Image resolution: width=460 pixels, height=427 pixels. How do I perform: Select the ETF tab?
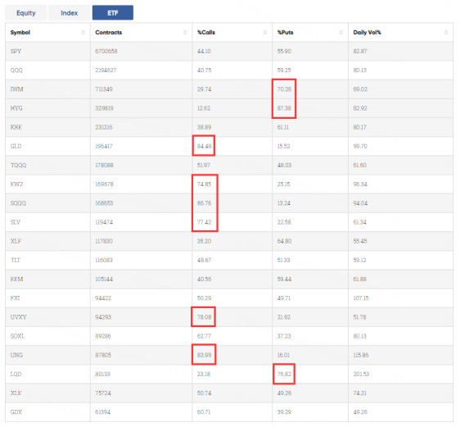[113, 13]
